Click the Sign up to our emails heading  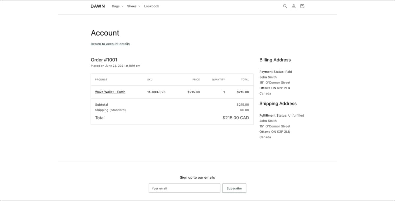(x=197, y=177)
